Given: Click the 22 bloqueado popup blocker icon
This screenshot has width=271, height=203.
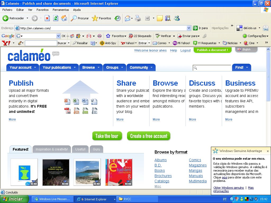Looking at the screenshot, I should 131,36.
